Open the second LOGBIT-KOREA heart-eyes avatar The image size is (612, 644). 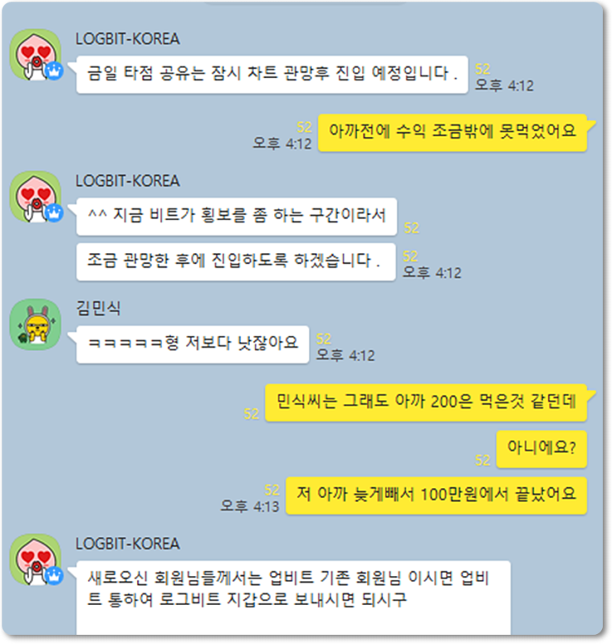click(x=36, y=197)
